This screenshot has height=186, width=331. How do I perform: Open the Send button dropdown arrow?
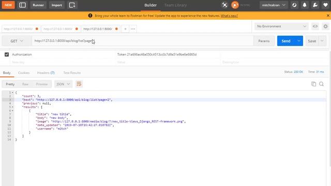pos(299,41)
